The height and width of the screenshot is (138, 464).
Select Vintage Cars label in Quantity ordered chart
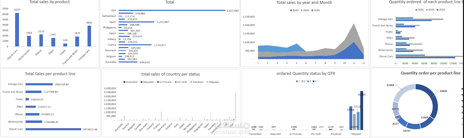[x=385, y=19]
